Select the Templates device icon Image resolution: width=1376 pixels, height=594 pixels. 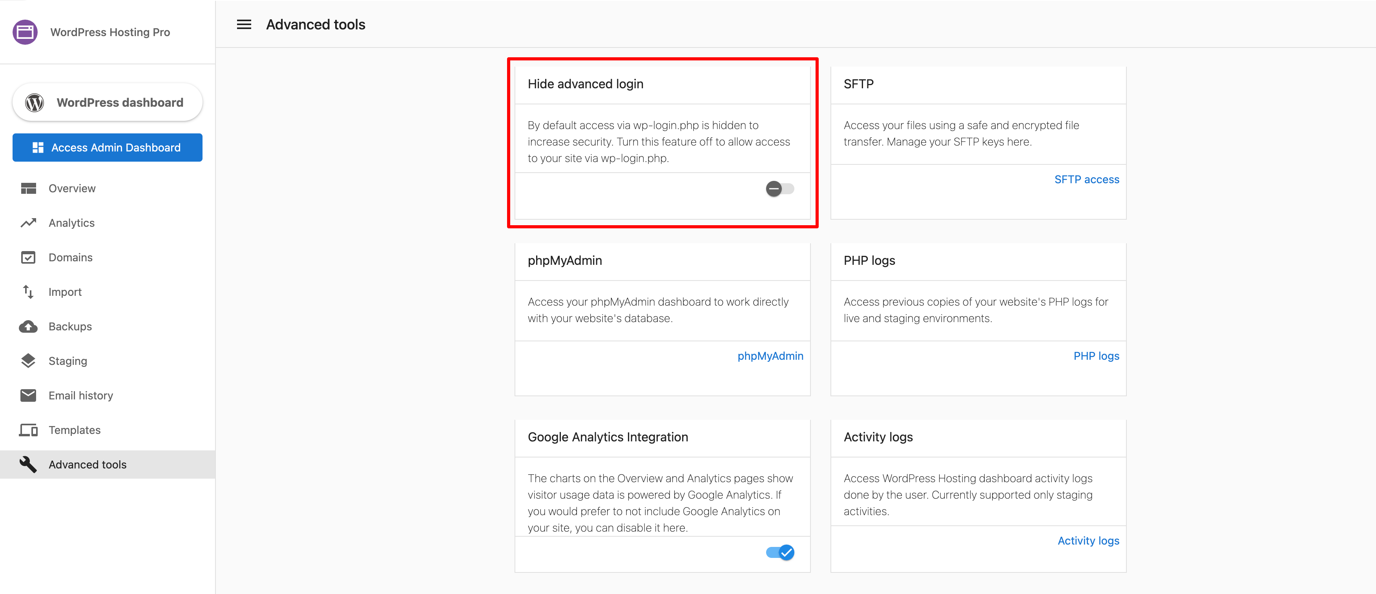pyautogui.click(x=28, y=430)
